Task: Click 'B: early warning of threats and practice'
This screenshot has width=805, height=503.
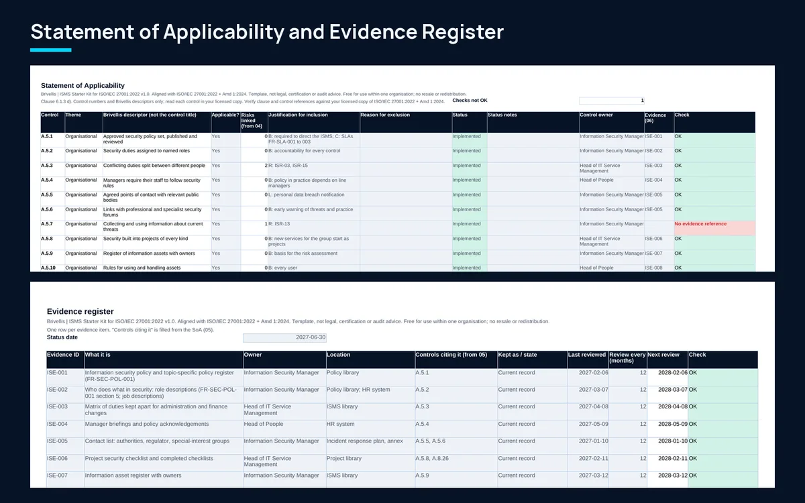Action: (x=313, y=213)
